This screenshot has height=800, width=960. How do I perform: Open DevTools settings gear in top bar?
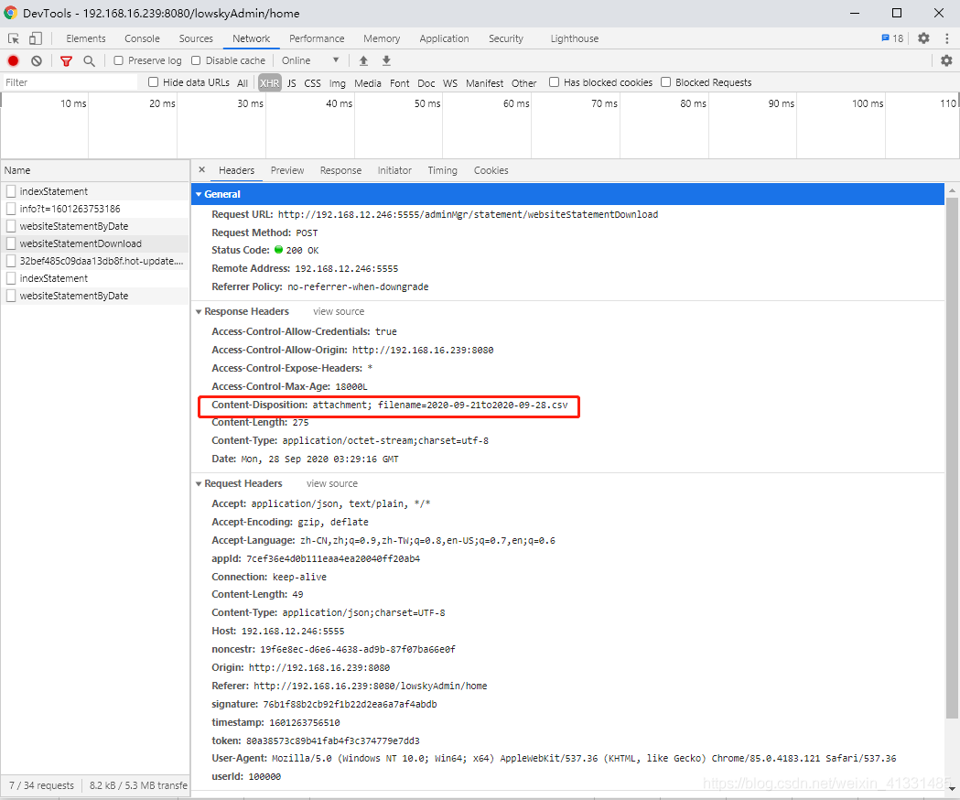(924, 38)
